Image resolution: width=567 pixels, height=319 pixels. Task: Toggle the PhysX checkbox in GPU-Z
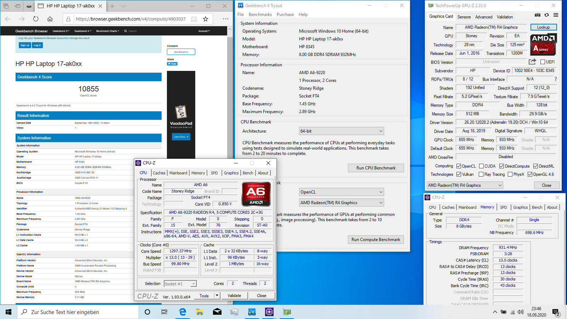click(510, 174)
